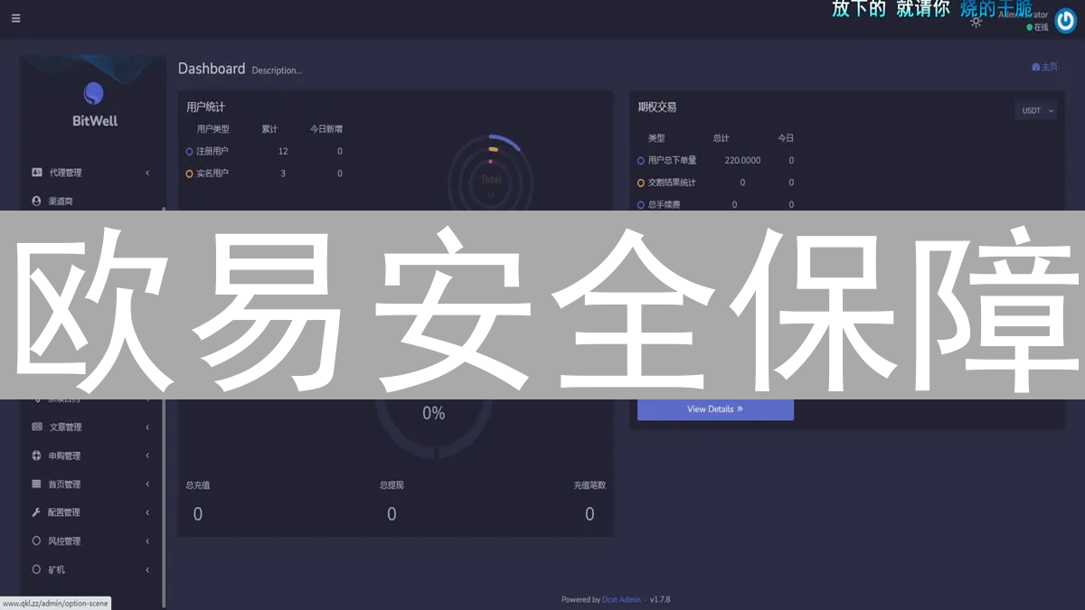Click the 类型 column header
The width and height of the screenshot is (1085, 610).
click(x=656, y=138)
